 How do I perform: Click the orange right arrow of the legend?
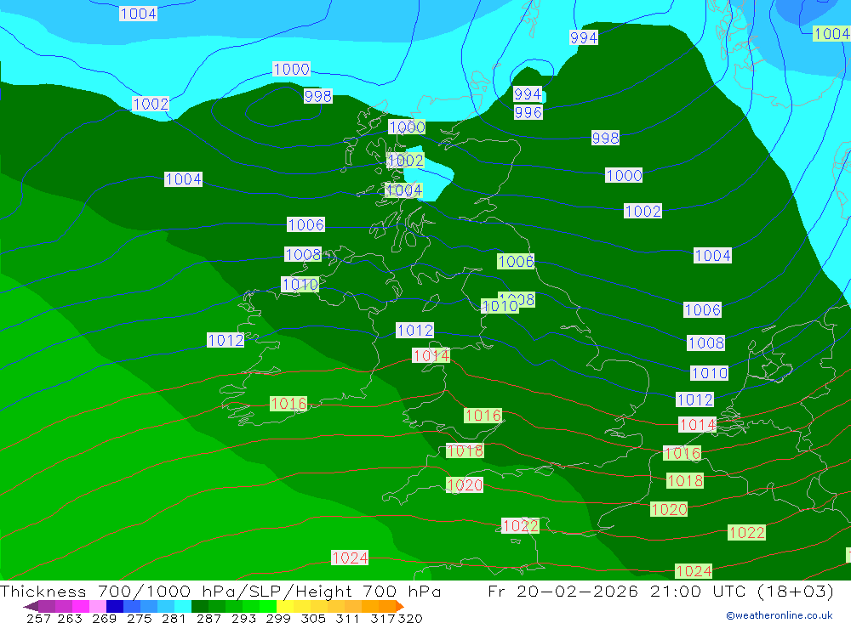[399, 606]
